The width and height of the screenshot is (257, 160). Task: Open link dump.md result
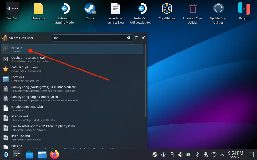coord(72,138)
